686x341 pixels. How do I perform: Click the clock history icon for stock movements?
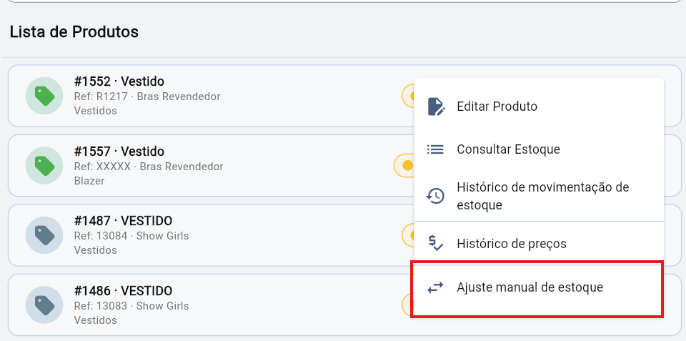click(x=435, y=196)
